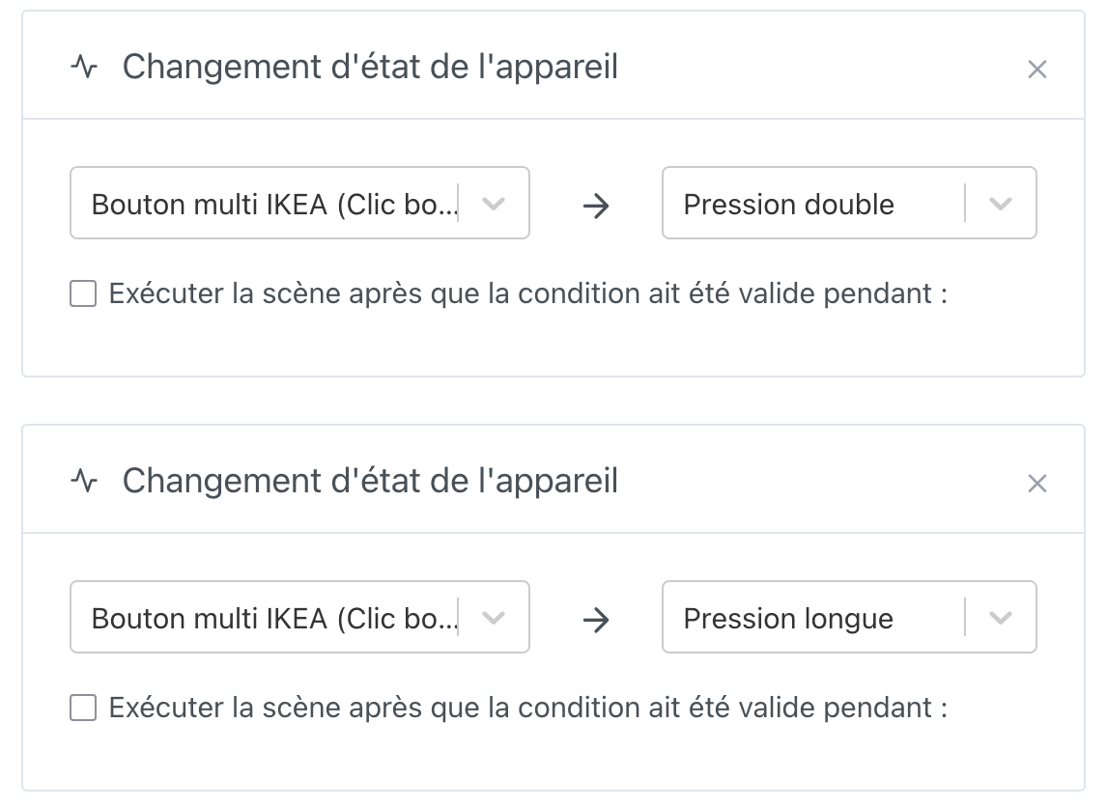Viewport: 1107px width, 807px height.
Task: Open the Pression longue state dropdown
Action: coord(811,618)
